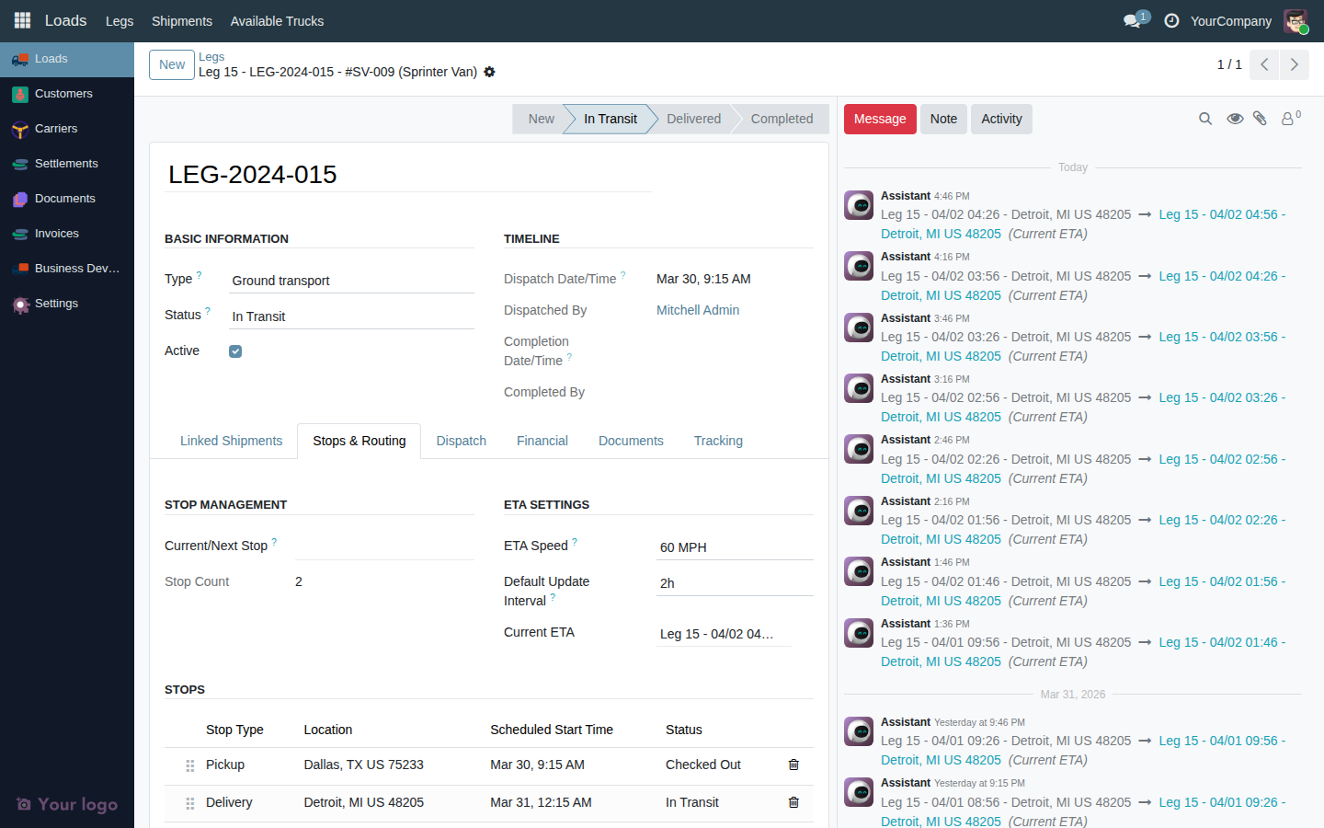The height and width of the screenshot is (828, 1324).
Task: Click the Loads truck icon in sidebar
Action: click(x=20, y=59)
